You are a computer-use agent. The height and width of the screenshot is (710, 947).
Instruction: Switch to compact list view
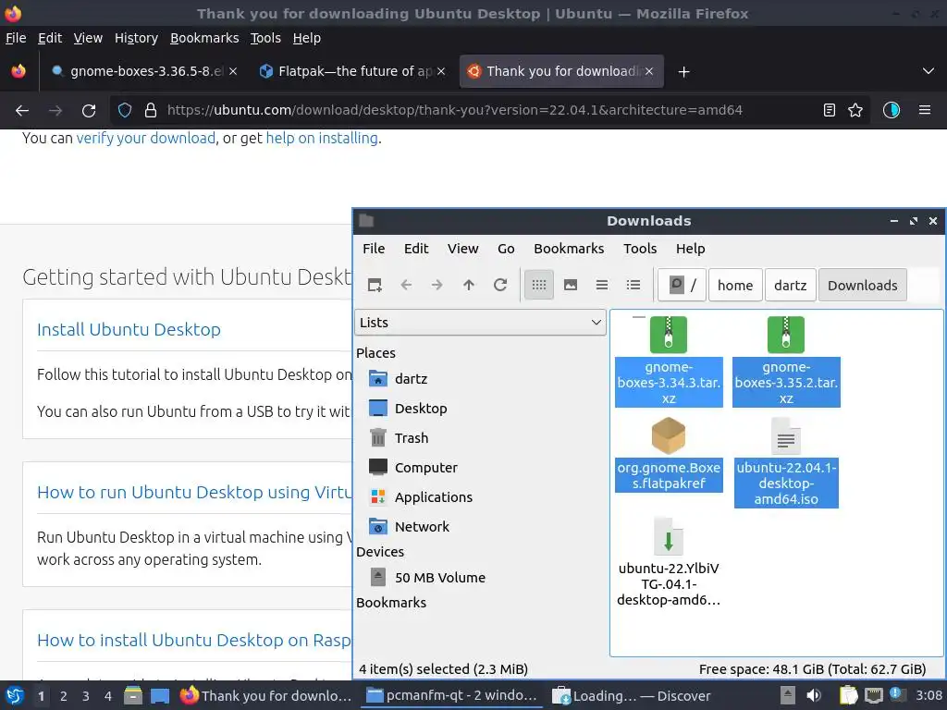click(x=601, y=285)
